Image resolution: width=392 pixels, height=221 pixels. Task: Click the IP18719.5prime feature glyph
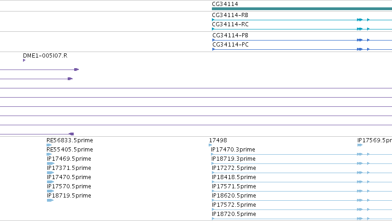tap(50, 200)
